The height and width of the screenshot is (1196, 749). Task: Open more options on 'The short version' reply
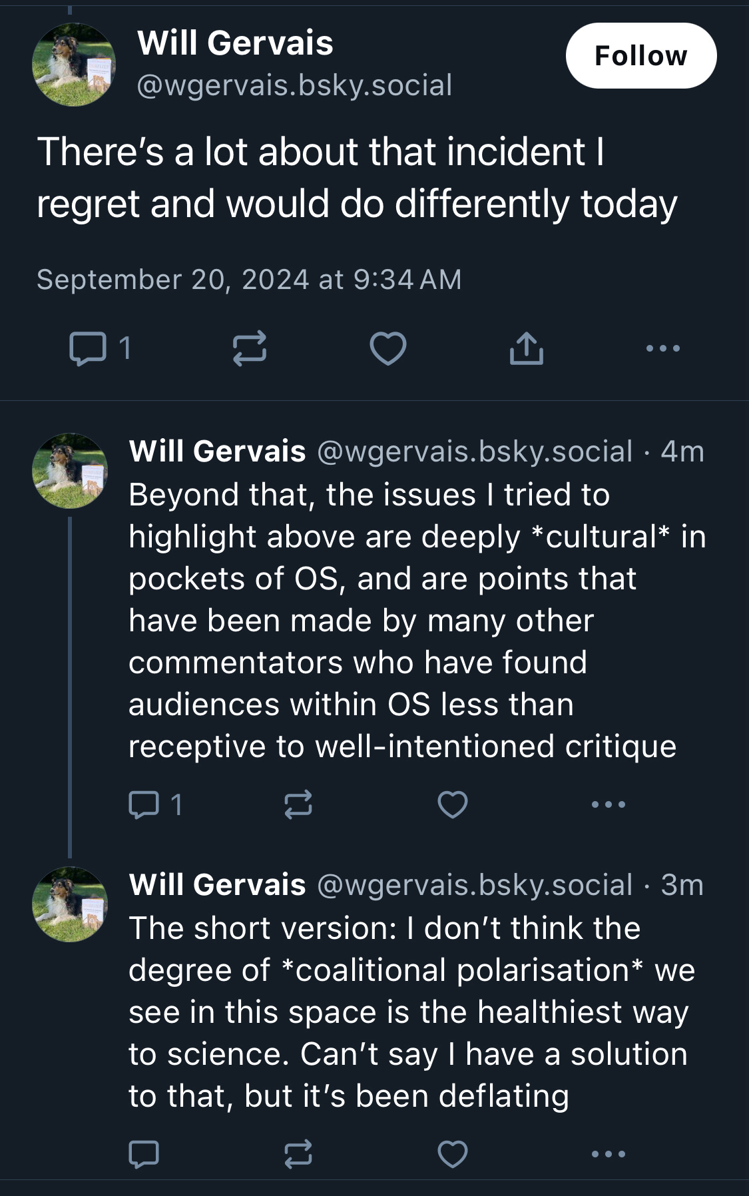(x=609, y=1154)
